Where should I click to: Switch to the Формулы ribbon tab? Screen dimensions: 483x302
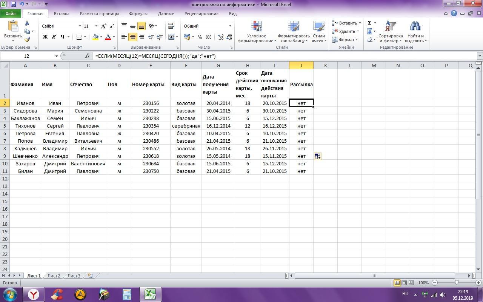pos(138,14)
